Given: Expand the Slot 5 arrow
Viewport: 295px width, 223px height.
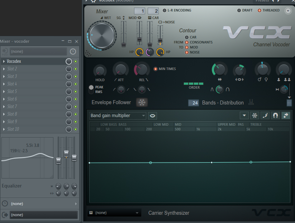Looking at the screenshot, I should click(x=4, y=92).
